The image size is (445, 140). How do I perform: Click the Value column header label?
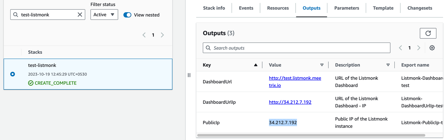point(275,65)
